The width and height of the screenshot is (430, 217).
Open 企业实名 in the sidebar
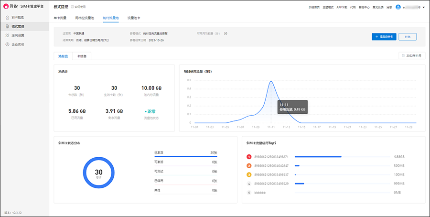pyautogui.click(x=24, y=44)
